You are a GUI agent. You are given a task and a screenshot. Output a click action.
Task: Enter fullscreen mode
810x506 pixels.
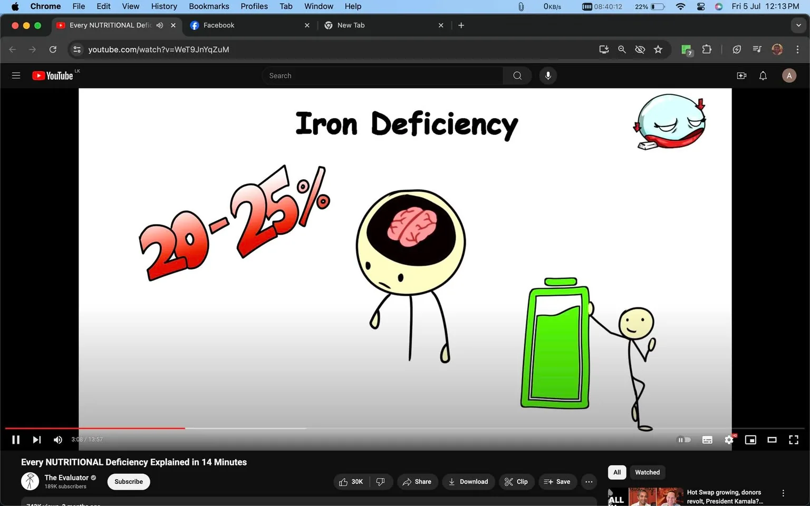[793, 439]
